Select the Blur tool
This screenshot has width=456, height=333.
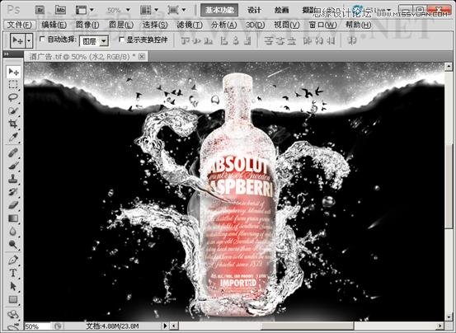pyautogui.click(x=13, y=232)
